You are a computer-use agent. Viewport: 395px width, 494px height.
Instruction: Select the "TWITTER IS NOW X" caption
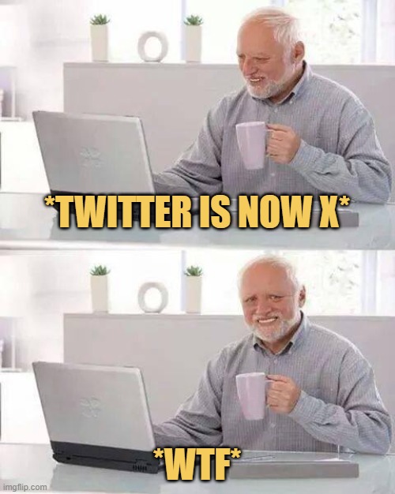coord(197,211)
